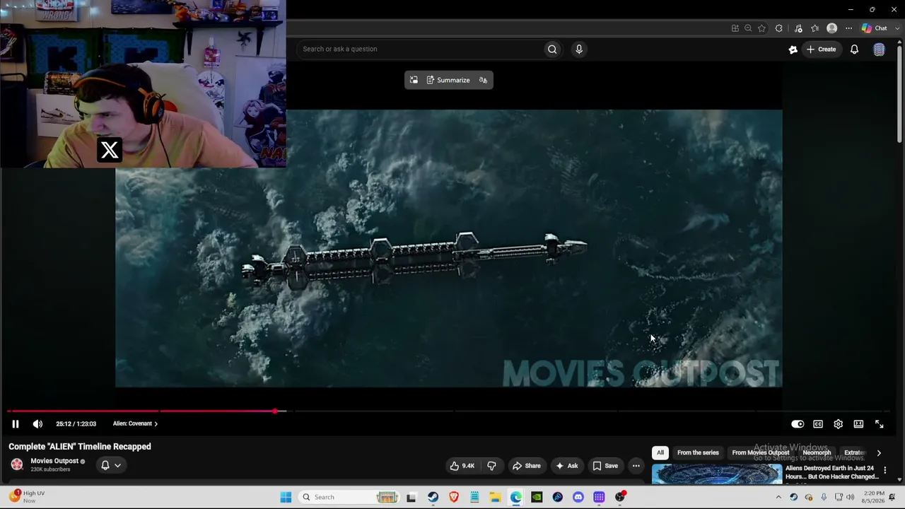Open more actions menu beside Save
The width and height of the screenshot is (905, 509).
636,466
